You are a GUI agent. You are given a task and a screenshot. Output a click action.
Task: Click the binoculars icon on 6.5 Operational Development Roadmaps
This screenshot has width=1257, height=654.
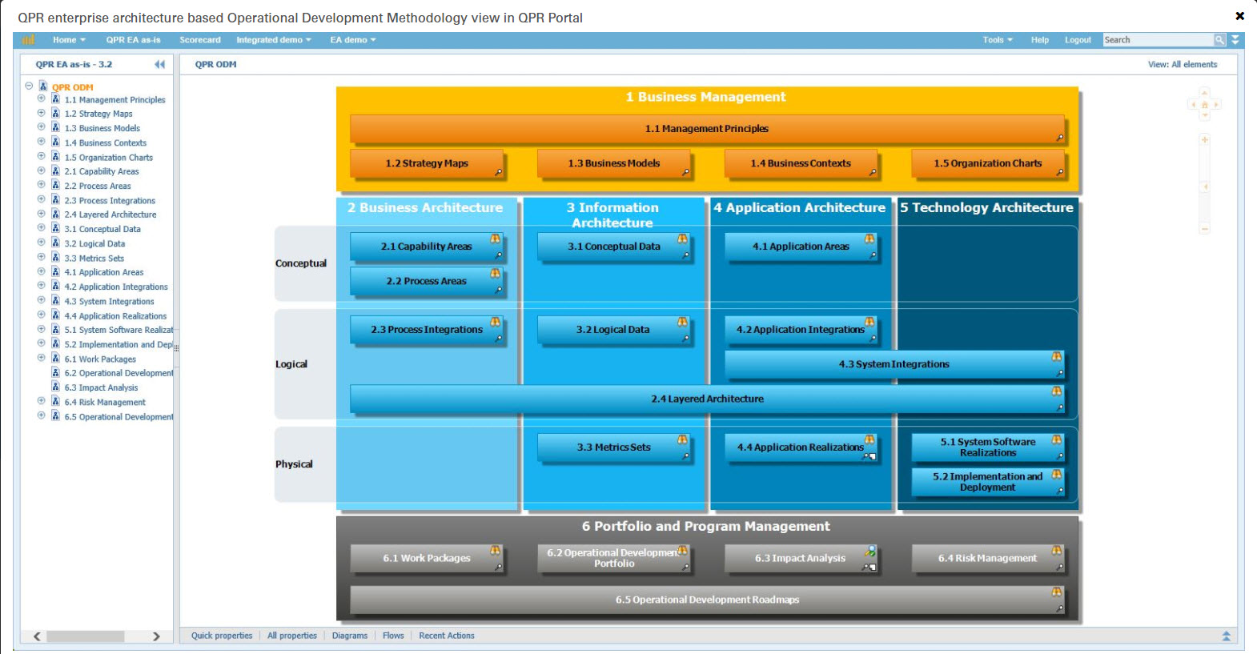(x=1057, y=592)
